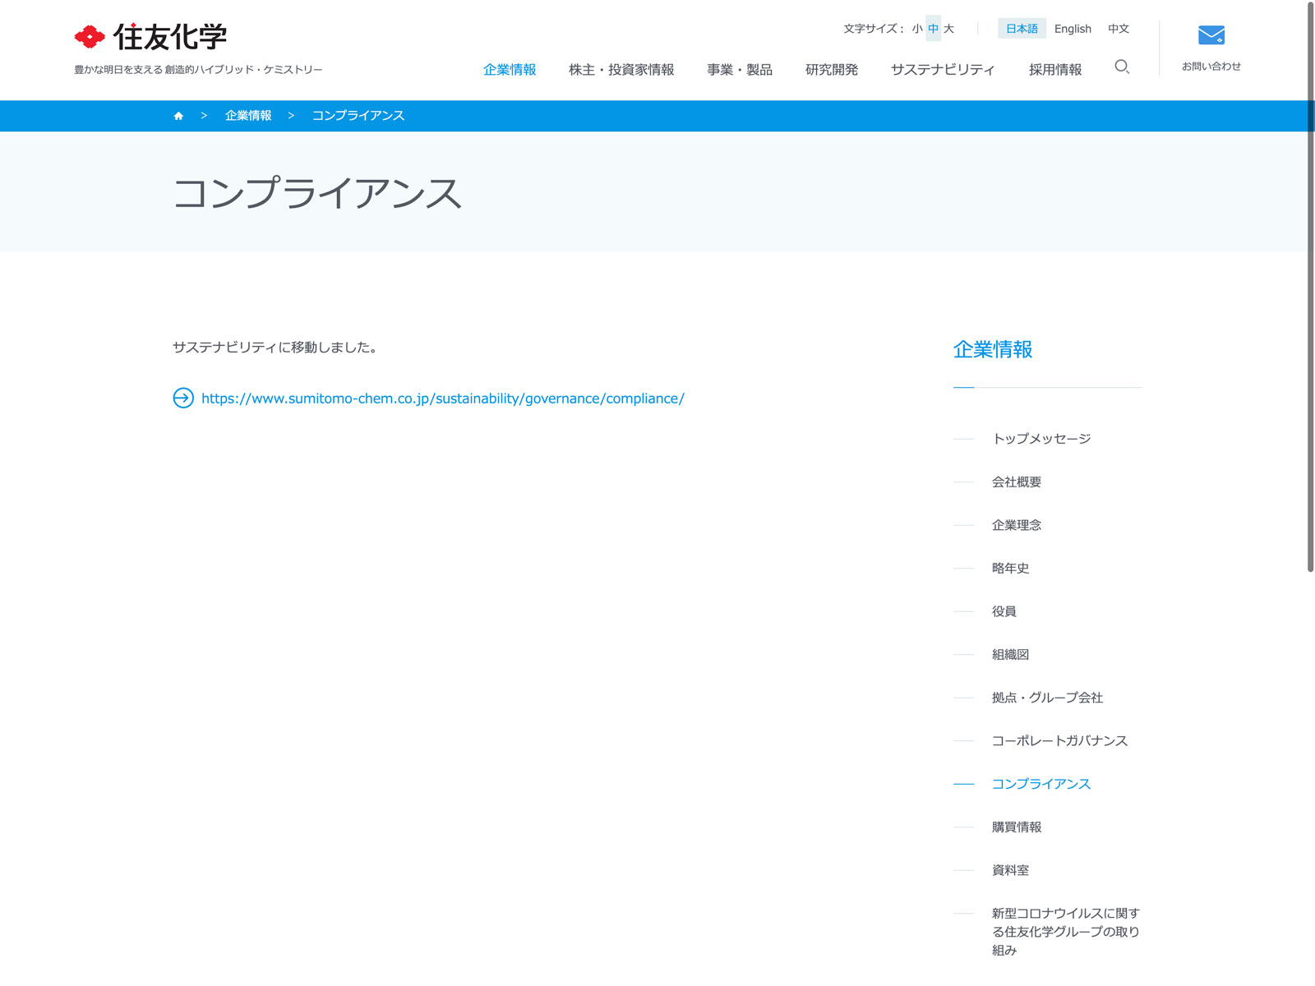Select the 日本語 language option

click(x=1022, y=29)
